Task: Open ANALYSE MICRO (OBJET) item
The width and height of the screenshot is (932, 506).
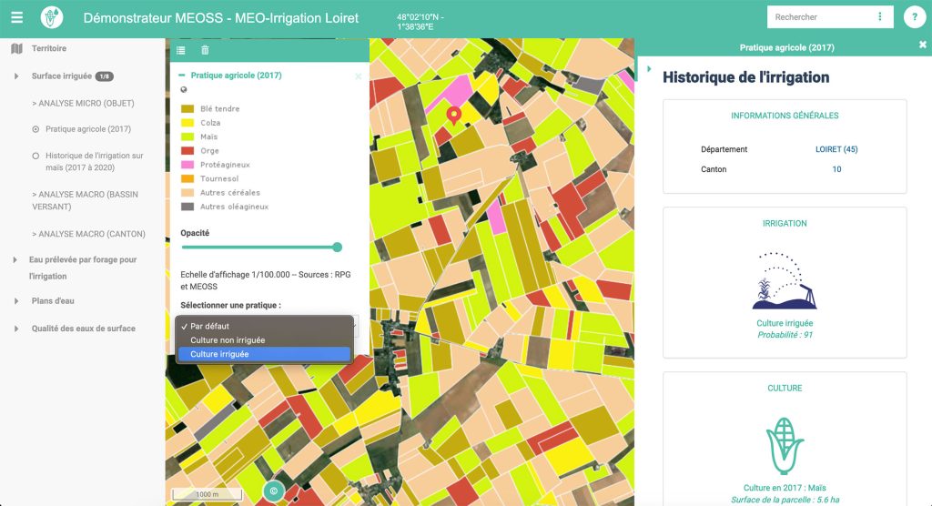Action: pyautogui.click(x=83, y=104)
